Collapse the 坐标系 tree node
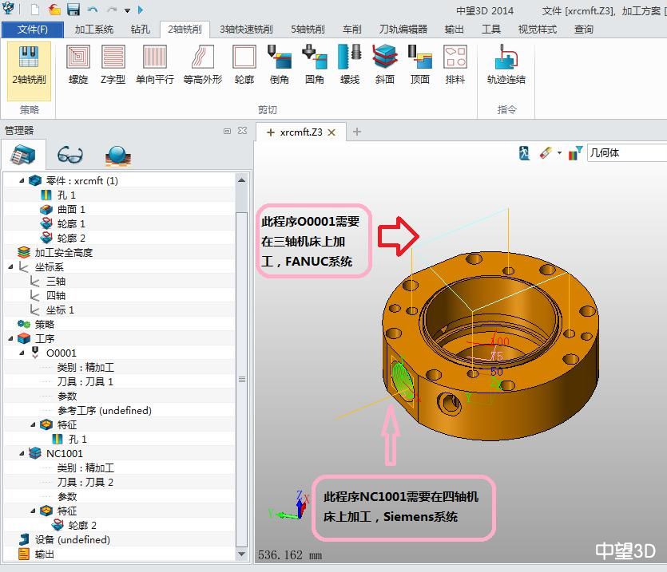Image resolution: width=667 pixels, height=572 pixels. tap(10, 267)
